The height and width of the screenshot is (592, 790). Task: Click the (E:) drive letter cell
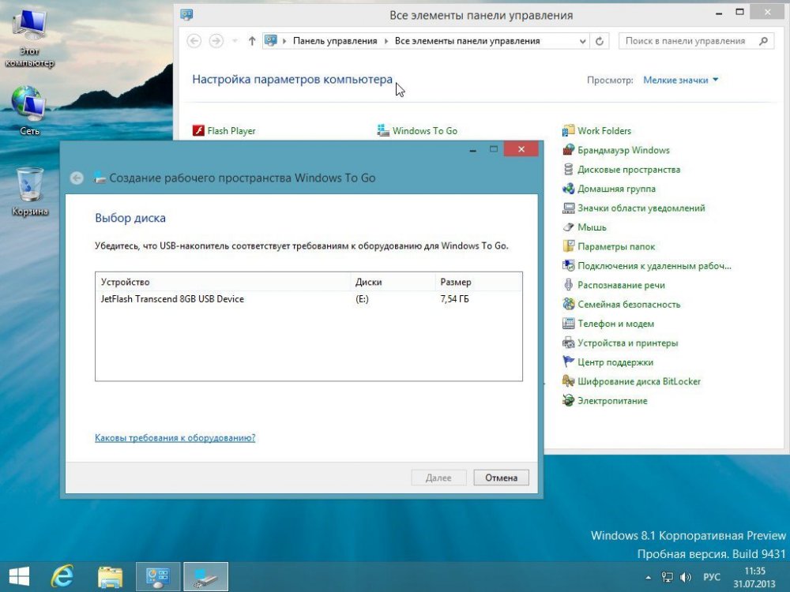pyautogui.click(x=362, y=299)
